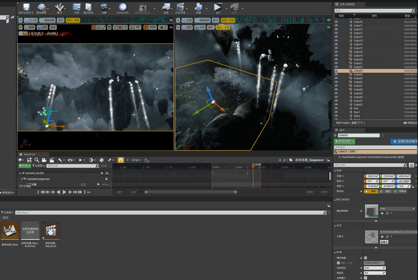This screenshot has width=418, height=280.
Task: Toggle rotation snap angle icon
Action: [x=131, y=27]
